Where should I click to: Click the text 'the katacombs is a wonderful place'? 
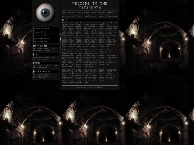pos(43,50)
